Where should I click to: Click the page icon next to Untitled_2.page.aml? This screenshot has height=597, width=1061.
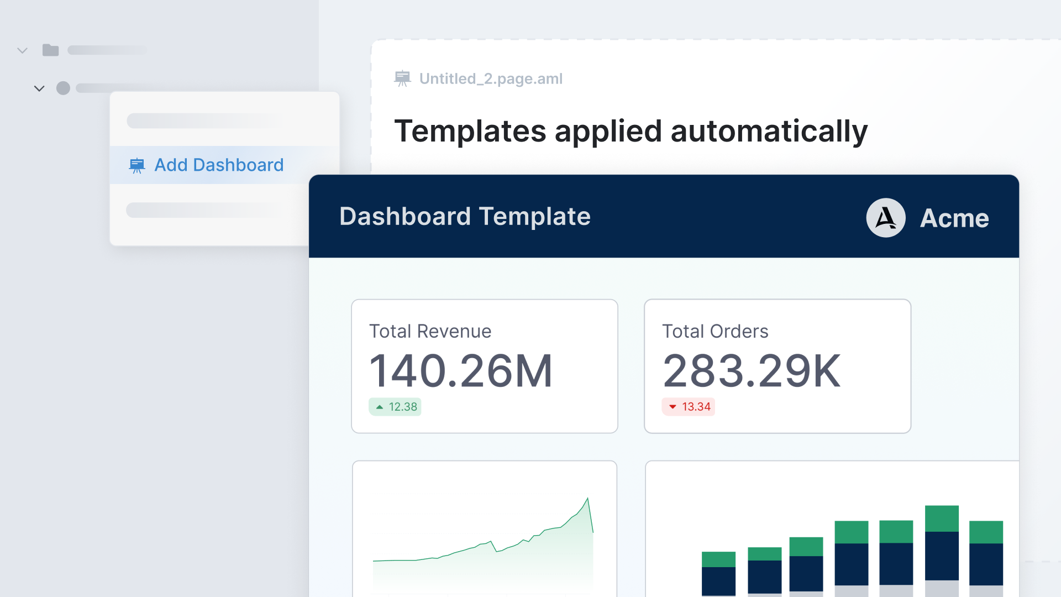tap(403, 78)
